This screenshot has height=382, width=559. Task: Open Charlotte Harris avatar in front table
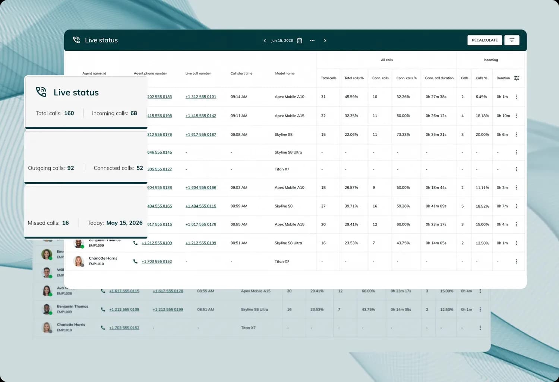[79, 261]
